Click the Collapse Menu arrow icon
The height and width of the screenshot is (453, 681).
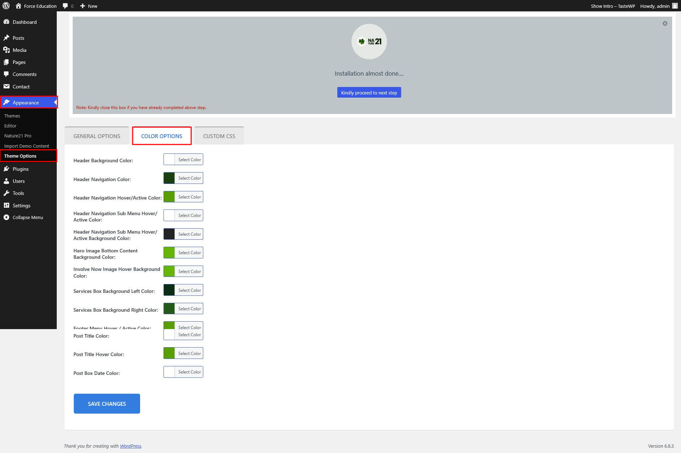coord(6,217)
